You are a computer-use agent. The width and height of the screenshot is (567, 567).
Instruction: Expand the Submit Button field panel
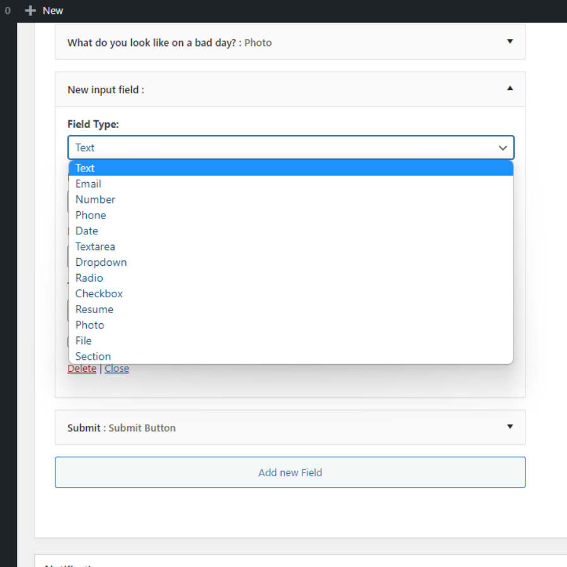[x=510, y=427]
